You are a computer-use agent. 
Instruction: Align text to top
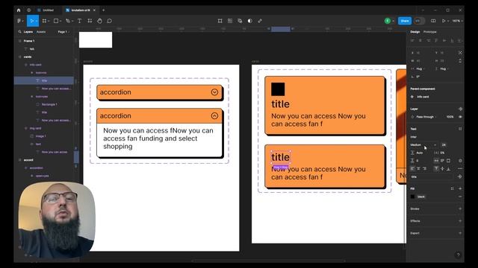[436, 169]
